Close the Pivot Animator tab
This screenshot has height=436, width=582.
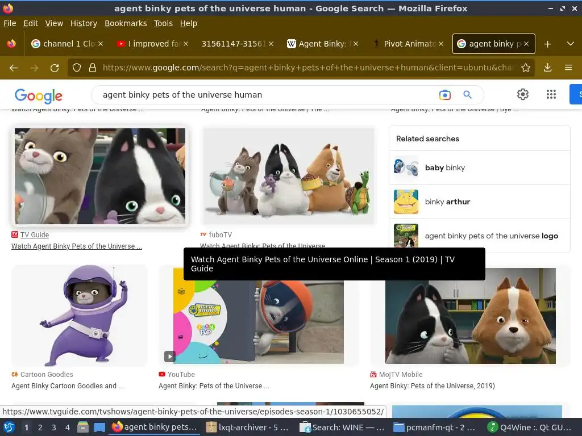pyautogui.click(x=440, y=44)
